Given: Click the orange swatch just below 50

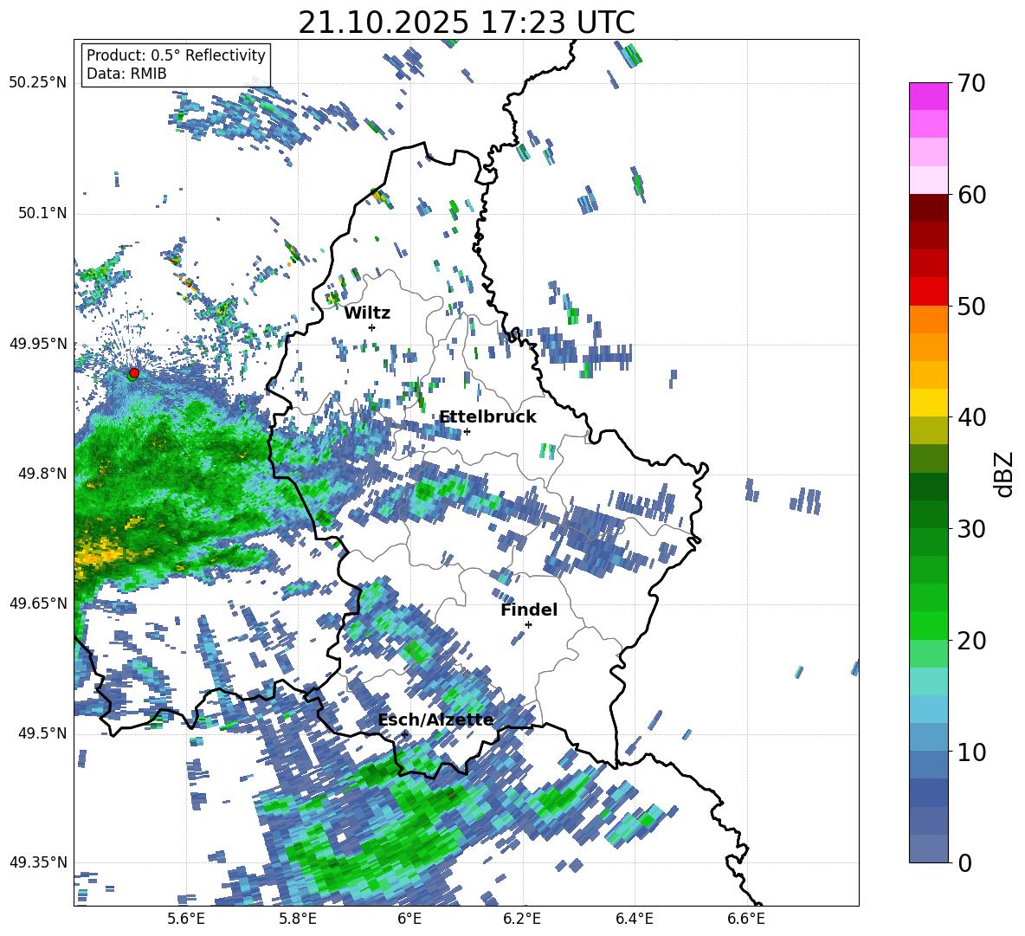Looking at the screenshot, I should (928, 319).
